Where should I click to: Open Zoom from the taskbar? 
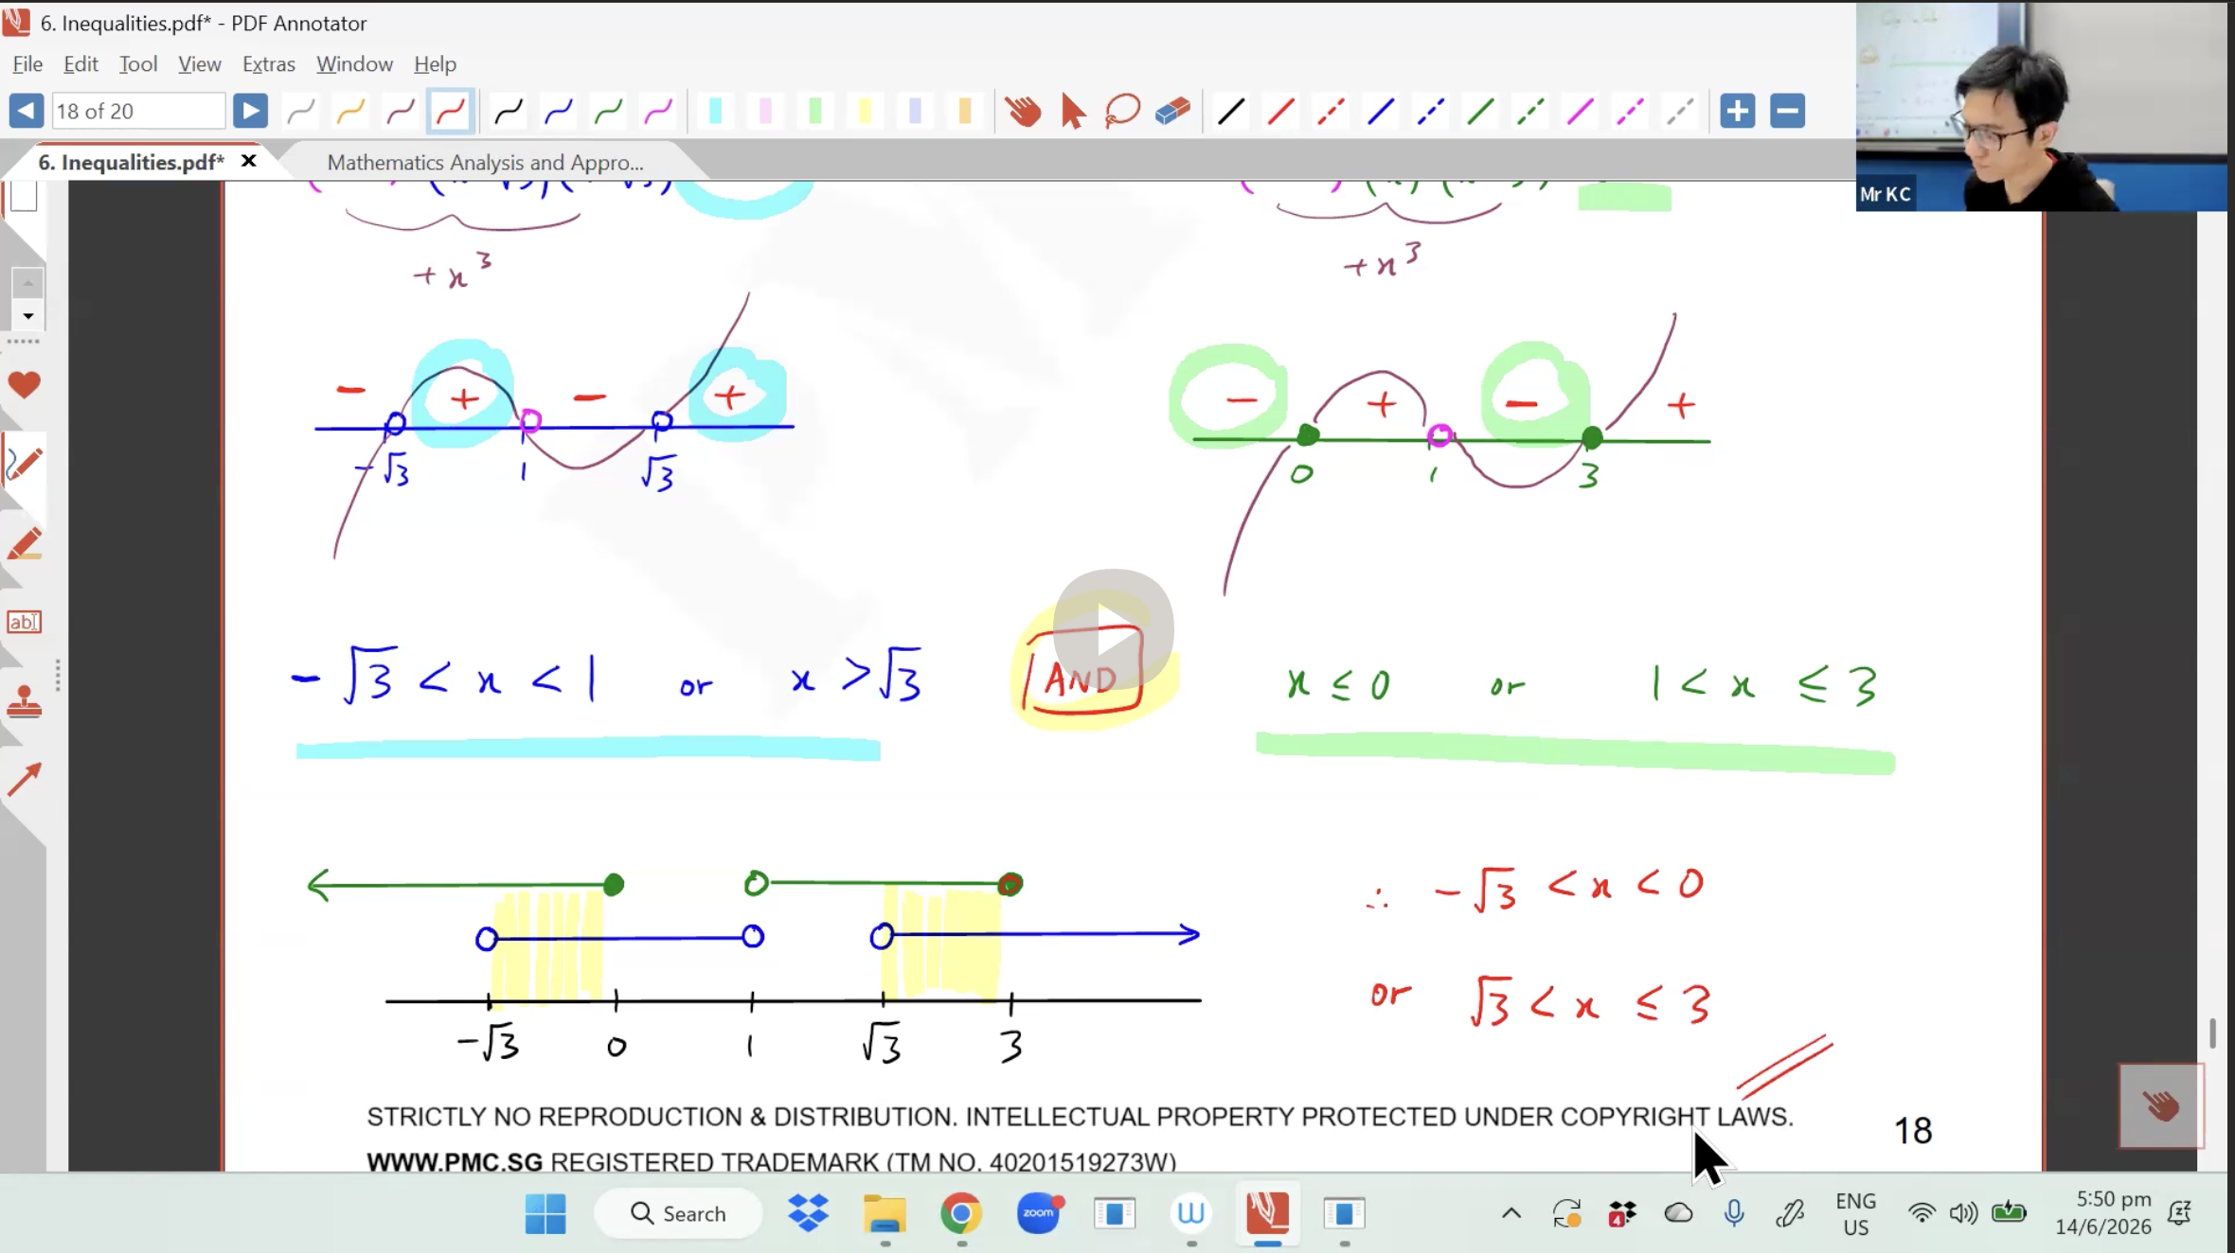(1039, 1213)
